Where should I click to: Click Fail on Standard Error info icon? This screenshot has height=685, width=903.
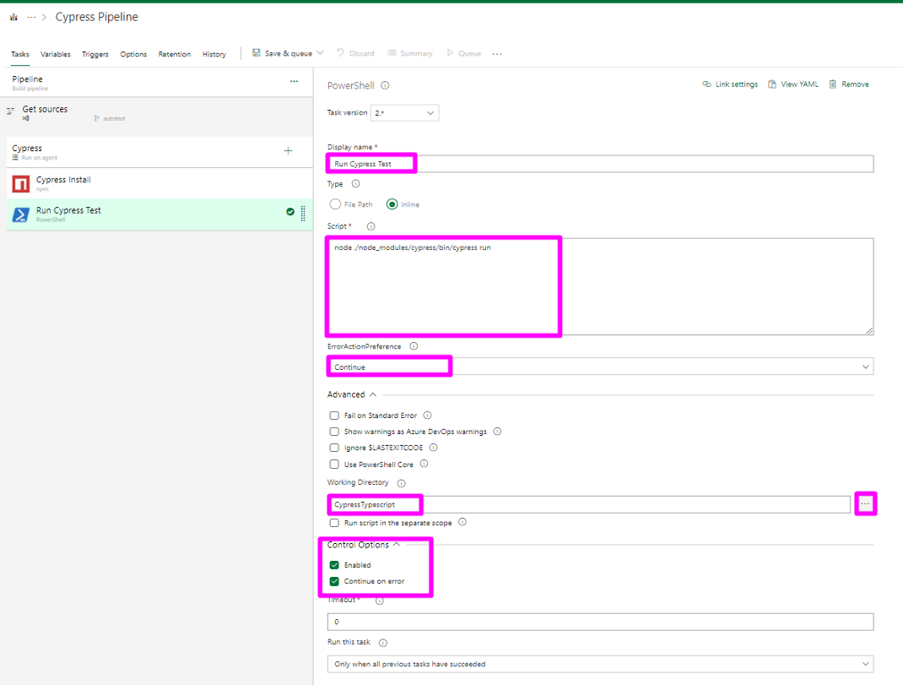[427, 416]
